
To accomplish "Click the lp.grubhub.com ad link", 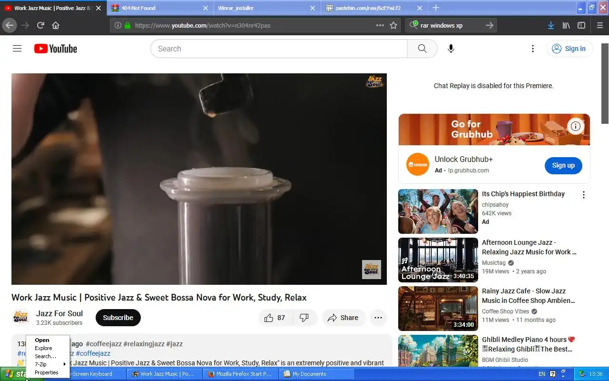I will (x=468, y=170).
